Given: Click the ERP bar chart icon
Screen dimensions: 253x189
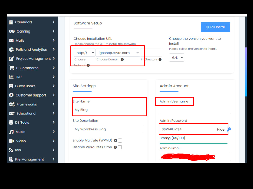Looking at the screenshot, I should coord(11,77).
